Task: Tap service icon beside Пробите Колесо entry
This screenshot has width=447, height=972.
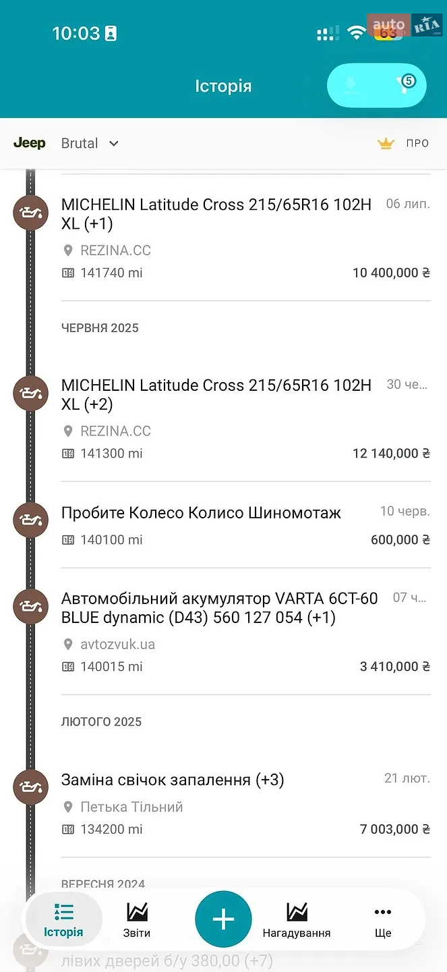Action: [x=31, y=520]
